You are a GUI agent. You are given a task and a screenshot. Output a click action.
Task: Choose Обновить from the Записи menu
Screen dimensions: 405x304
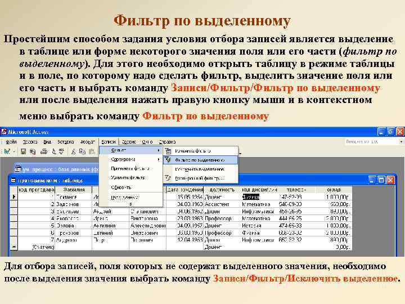[130, 187]
